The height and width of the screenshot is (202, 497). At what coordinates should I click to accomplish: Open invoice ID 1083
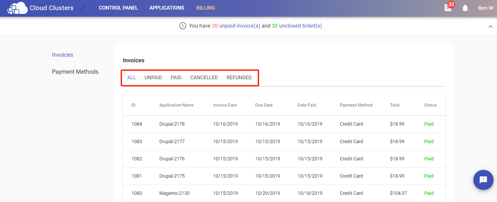coord(137,141)
